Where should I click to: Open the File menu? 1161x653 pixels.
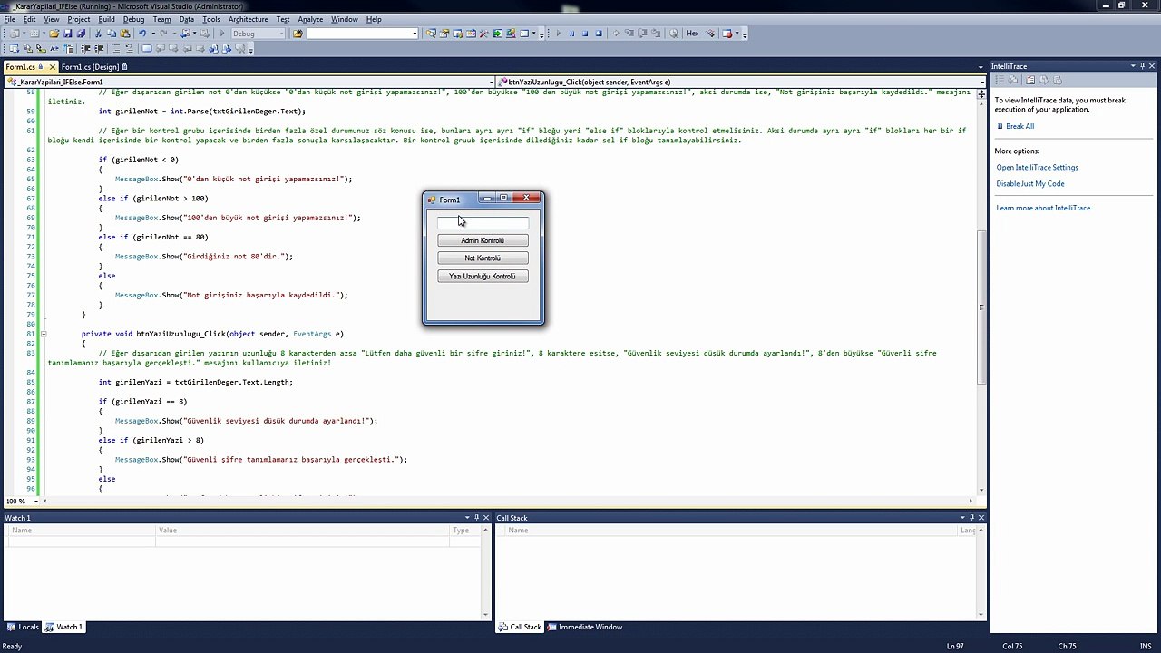tap(9, 19)
